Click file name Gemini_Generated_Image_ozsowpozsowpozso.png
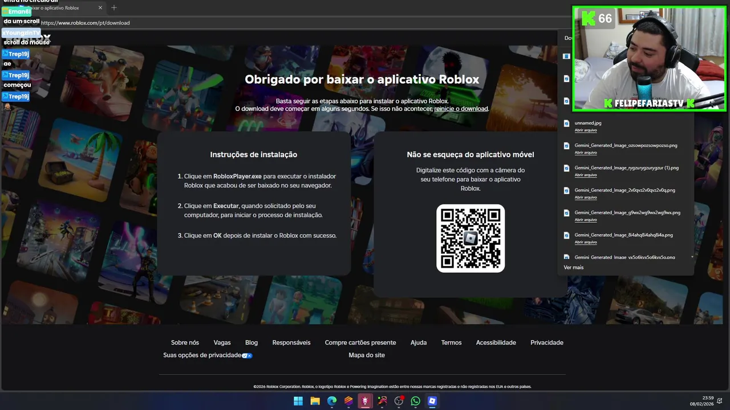 (x=626, y=145)
